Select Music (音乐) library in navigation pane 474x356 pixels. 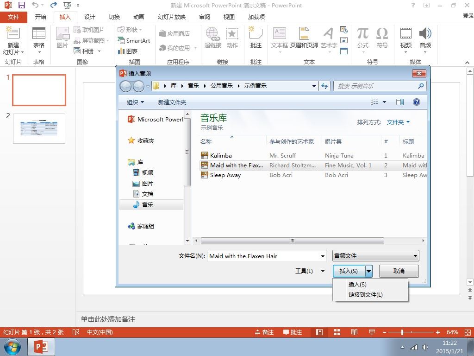coord(151,204)
